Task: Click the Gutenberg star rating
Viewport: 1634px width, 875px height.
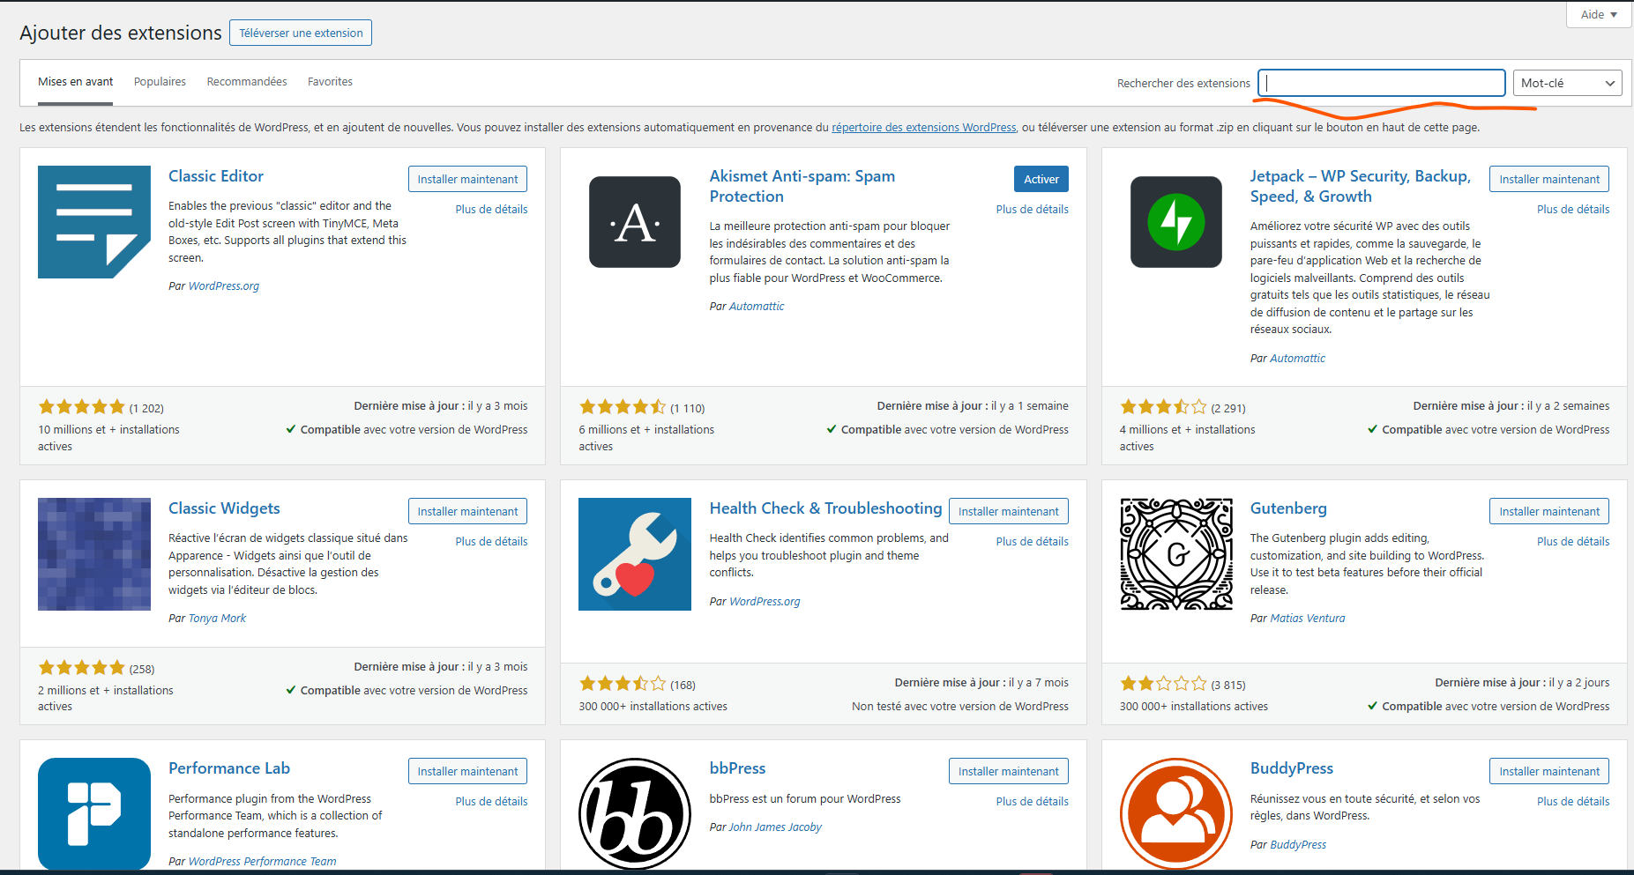Action: click(x=1163, y=684)
